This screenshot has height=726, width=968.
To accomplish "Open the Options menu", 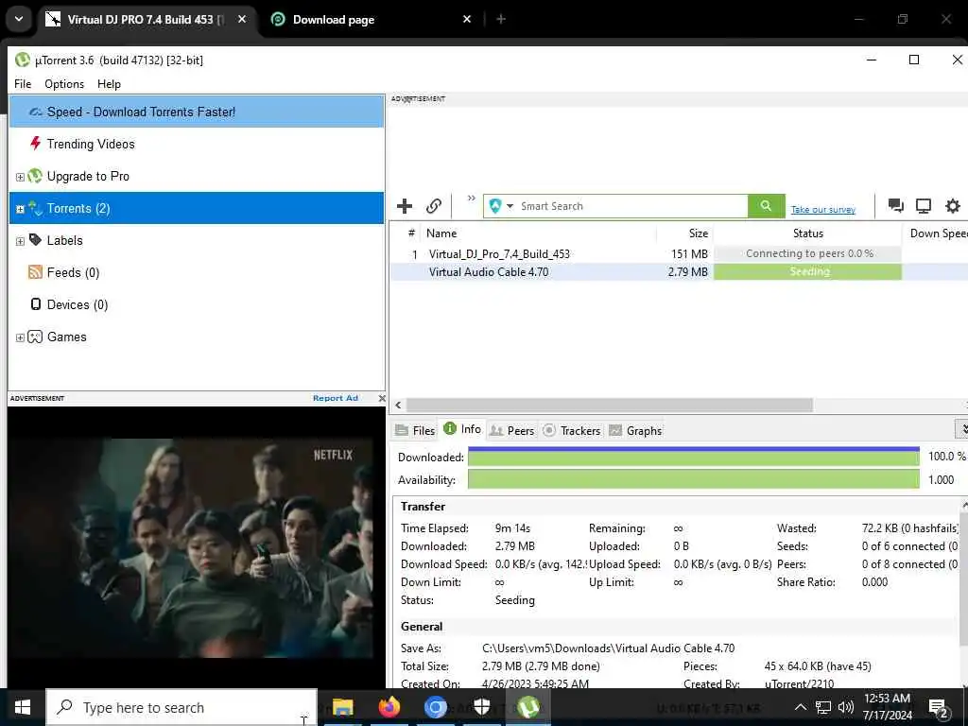I will pos(64,84).
